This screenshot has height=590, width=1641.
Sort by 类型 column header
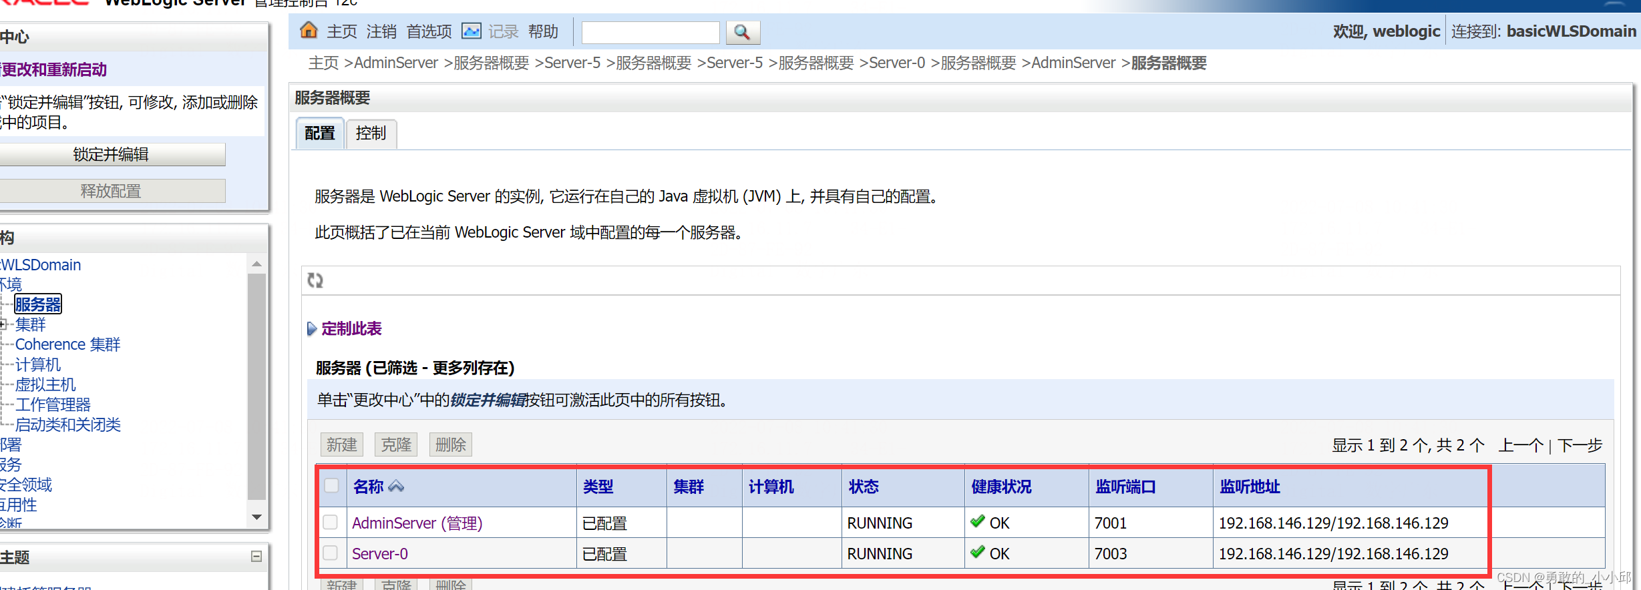(x=598, y=487)
